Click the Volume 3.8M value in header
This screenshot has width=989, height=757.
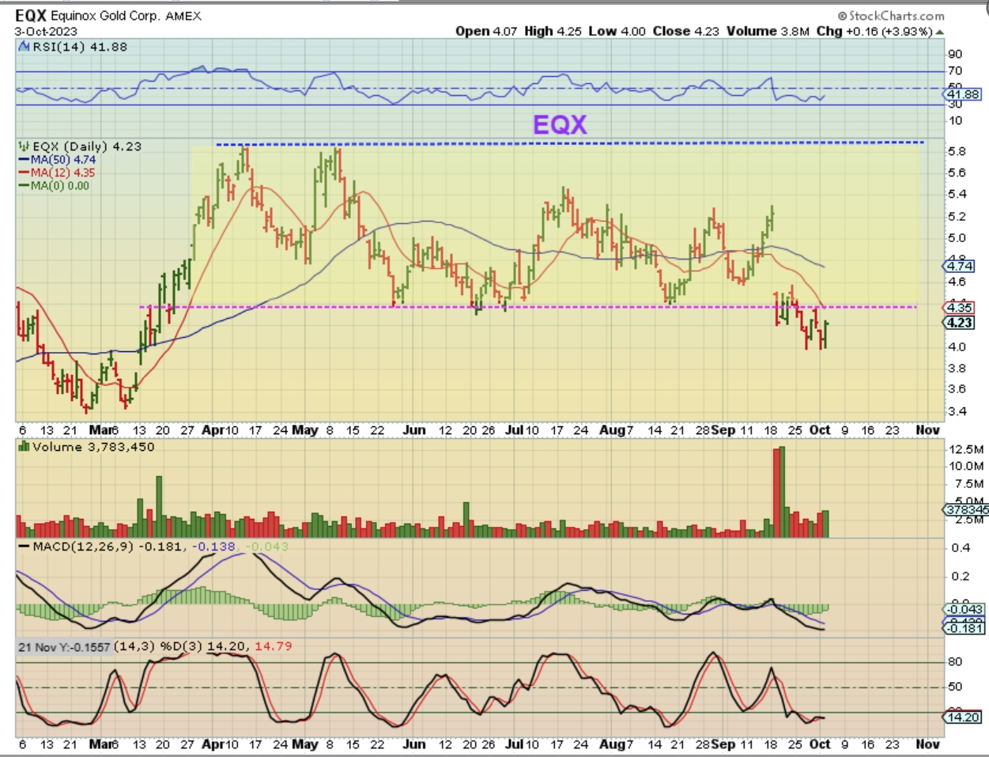768,31
